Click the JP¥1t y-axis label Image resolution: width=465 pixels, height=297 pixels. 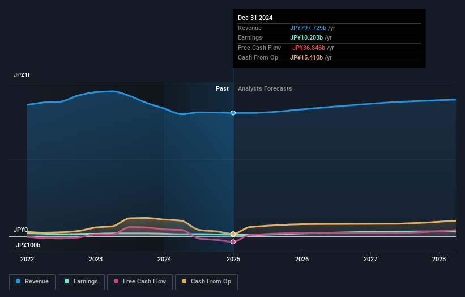22,75
